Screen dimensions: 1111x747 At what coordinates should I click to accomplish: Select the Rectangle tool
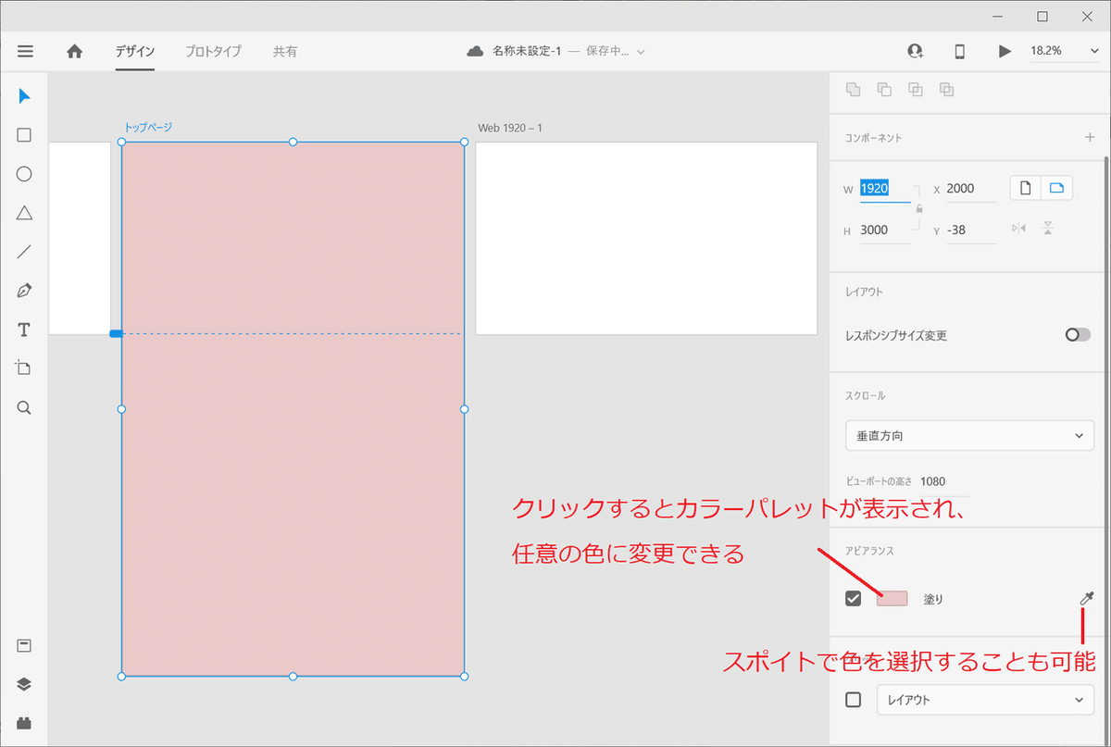coord(25,135)
